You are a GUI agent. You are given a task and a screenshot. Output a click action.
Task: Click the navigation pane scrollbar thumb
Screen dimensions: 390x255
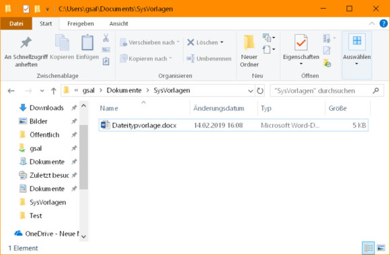[83, 157]
